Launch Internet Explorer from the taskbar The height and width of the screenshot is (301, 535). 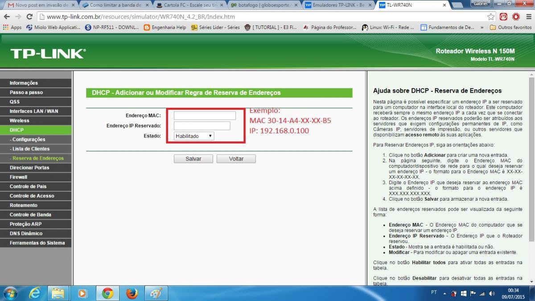[x=35, y=293]
